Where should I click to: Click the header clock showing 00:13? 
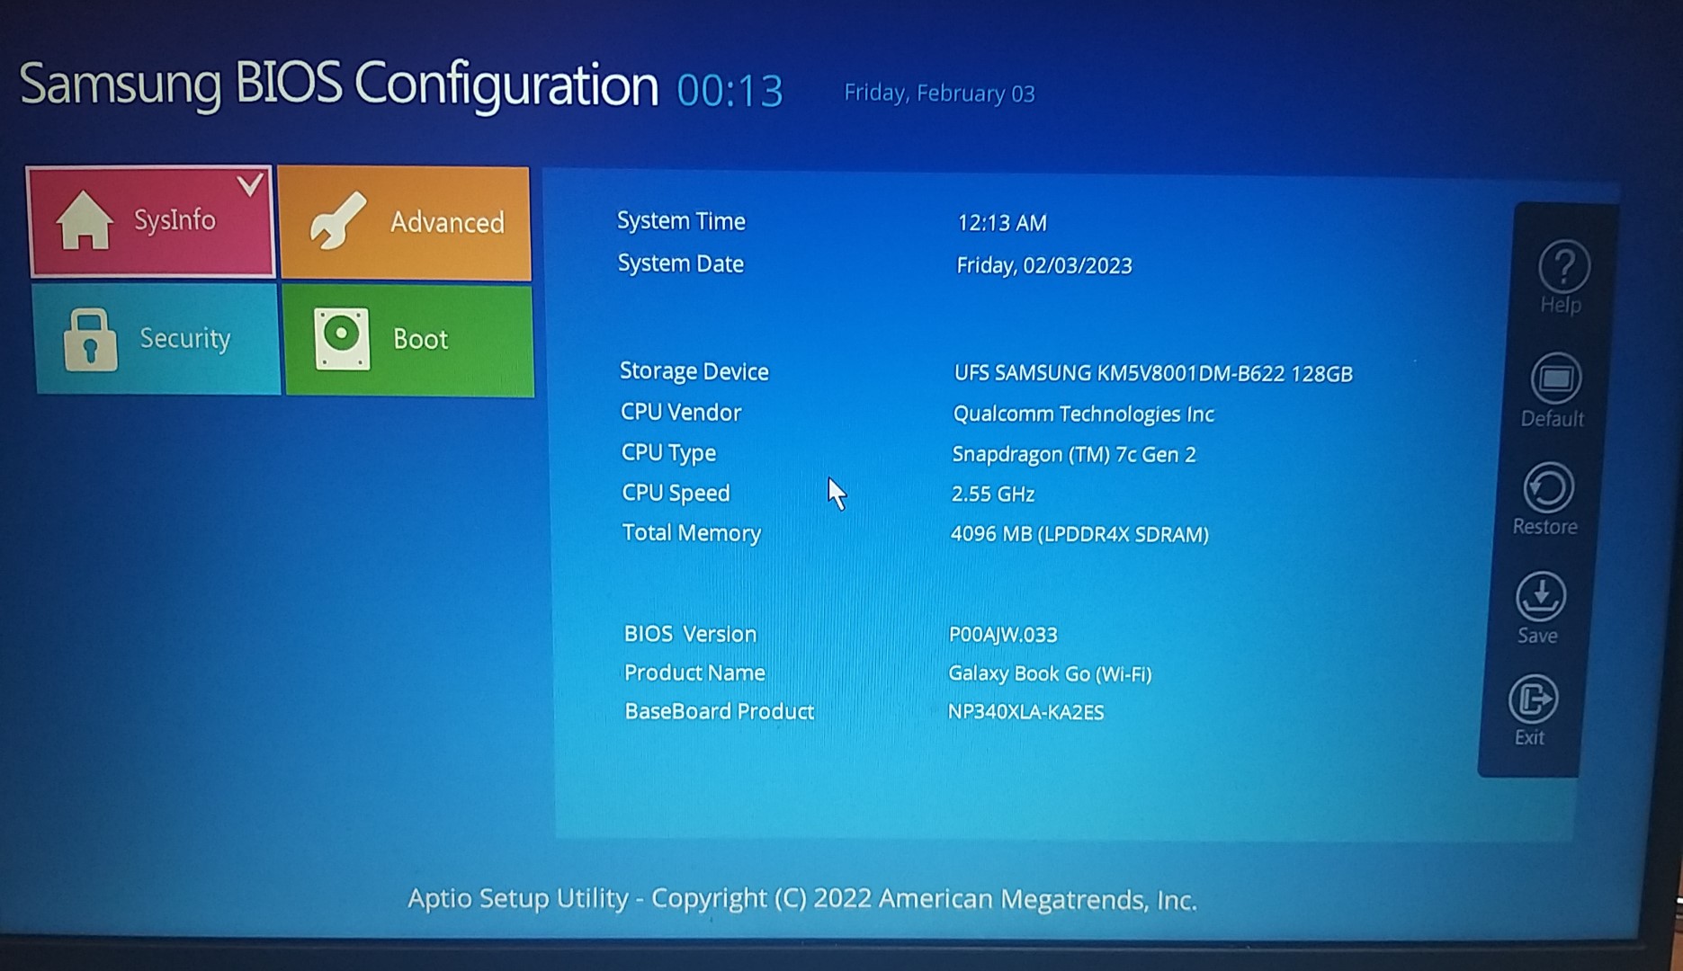point(730,91)
